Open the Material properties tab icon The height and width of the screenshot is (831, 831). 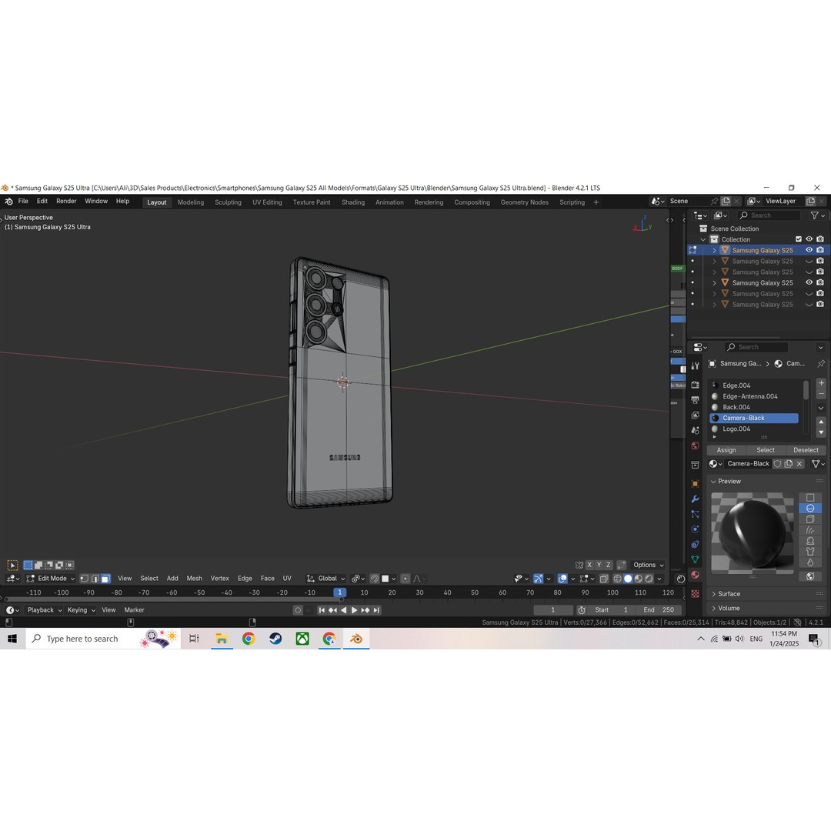(695, 575)
